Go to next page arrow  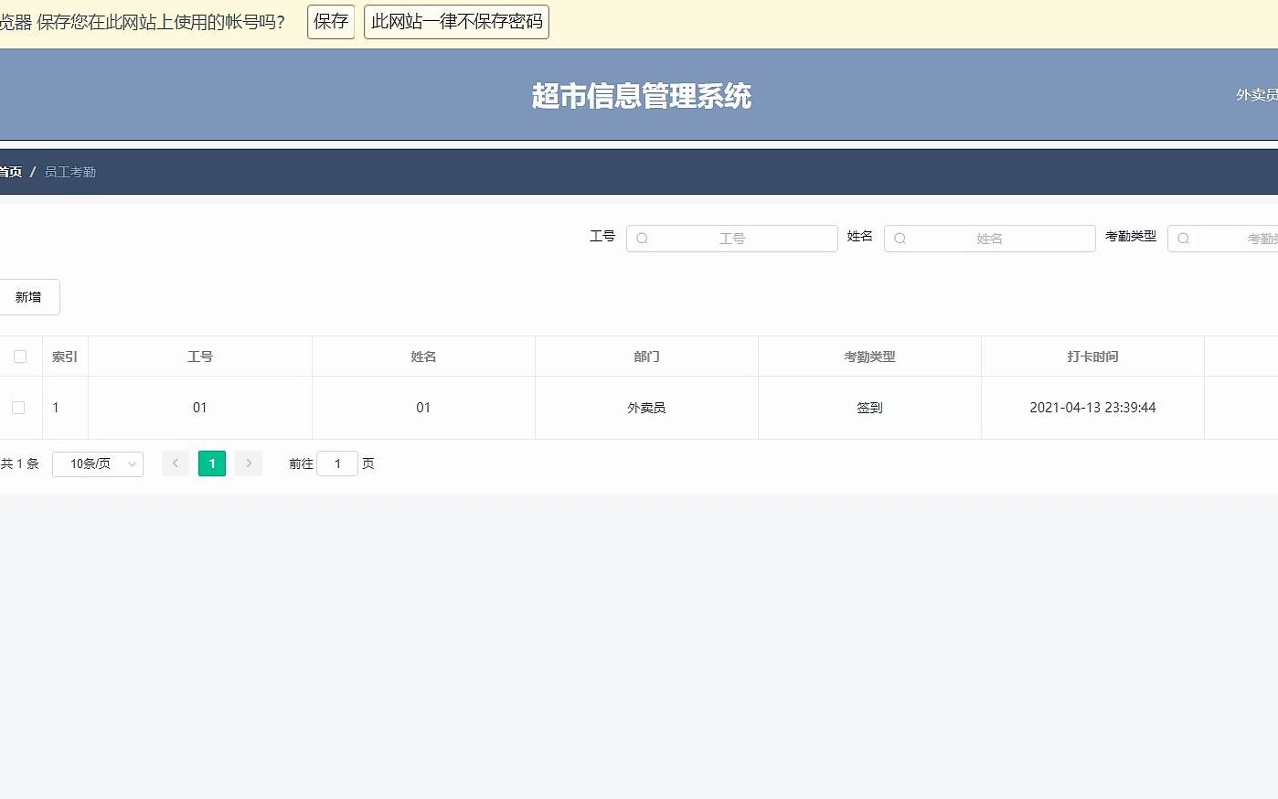249,463
